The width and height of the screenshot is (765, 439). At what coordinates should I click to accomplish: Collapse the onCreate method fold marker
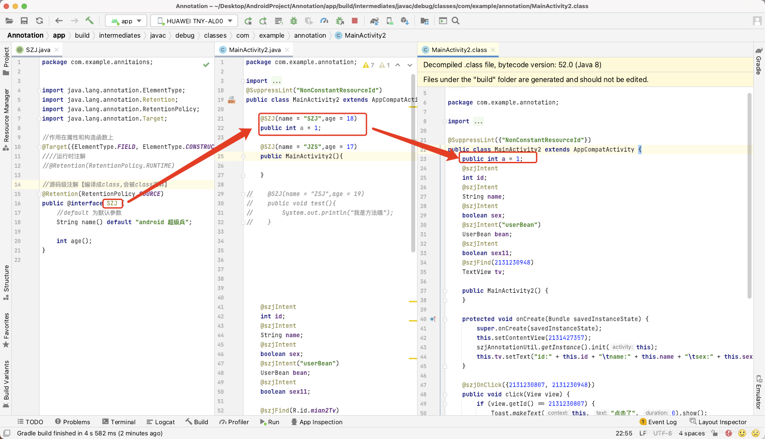click(445, 319)
